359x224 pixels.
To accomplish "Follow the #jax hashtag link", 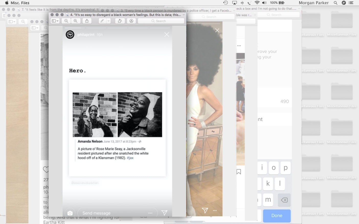I will click(x=130, y=158).
